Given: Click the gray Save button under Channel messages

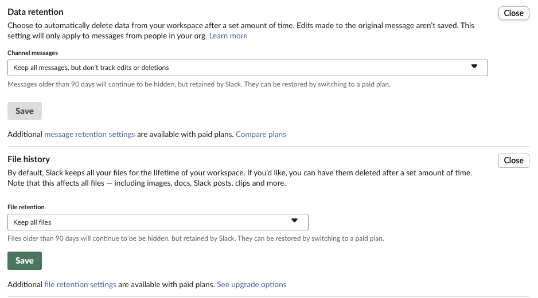Looking at the screenshot, I should point(25,111).
